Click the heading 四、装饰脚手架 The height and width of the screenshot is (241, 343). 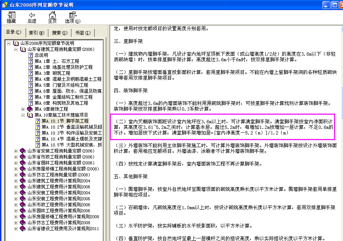pyautogui.click(x=131, y=90)
